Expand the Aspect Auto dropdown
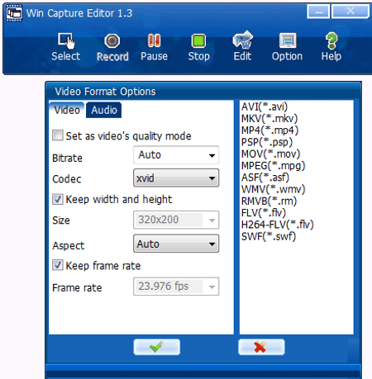The width and height of the screenshot is (372, 379). (176, 244)
